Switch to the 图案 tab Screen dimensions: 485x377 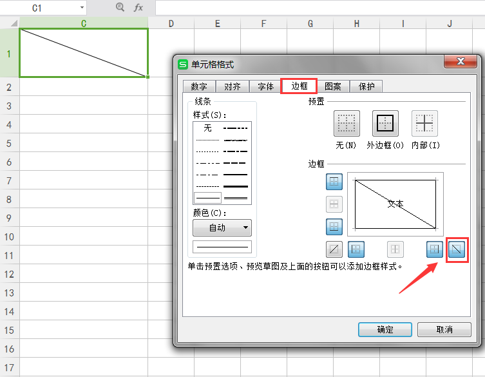click(x=333, y=86)
